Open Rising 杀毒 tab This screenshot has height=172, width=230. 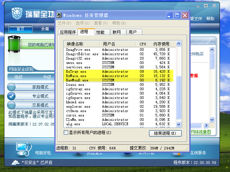(45, 29)
